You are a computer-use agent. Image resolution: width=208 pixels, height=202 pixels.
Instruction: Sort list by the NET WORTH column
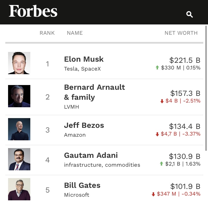click(x=181, y=33)
